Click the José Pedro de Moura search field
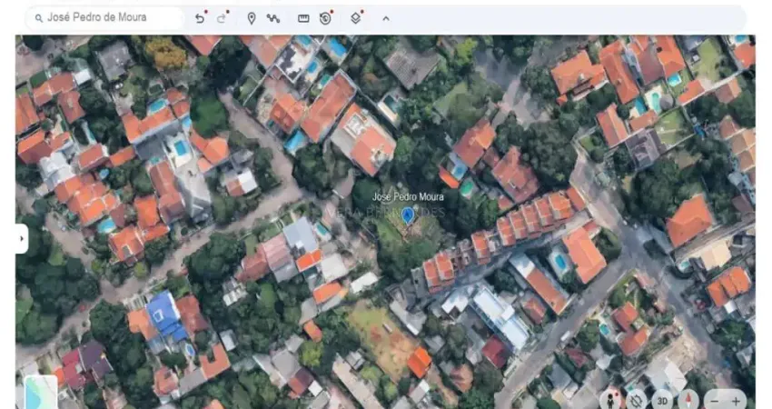This screenshot has width=772, height=409. pyautogui.click(x=104, y=18)
